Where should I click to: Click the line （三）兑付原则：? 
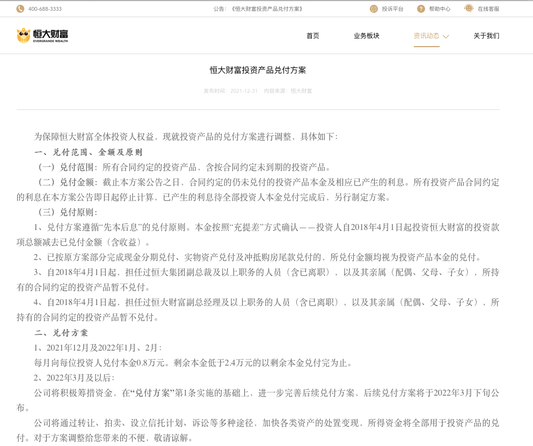(x=67, y=212)
